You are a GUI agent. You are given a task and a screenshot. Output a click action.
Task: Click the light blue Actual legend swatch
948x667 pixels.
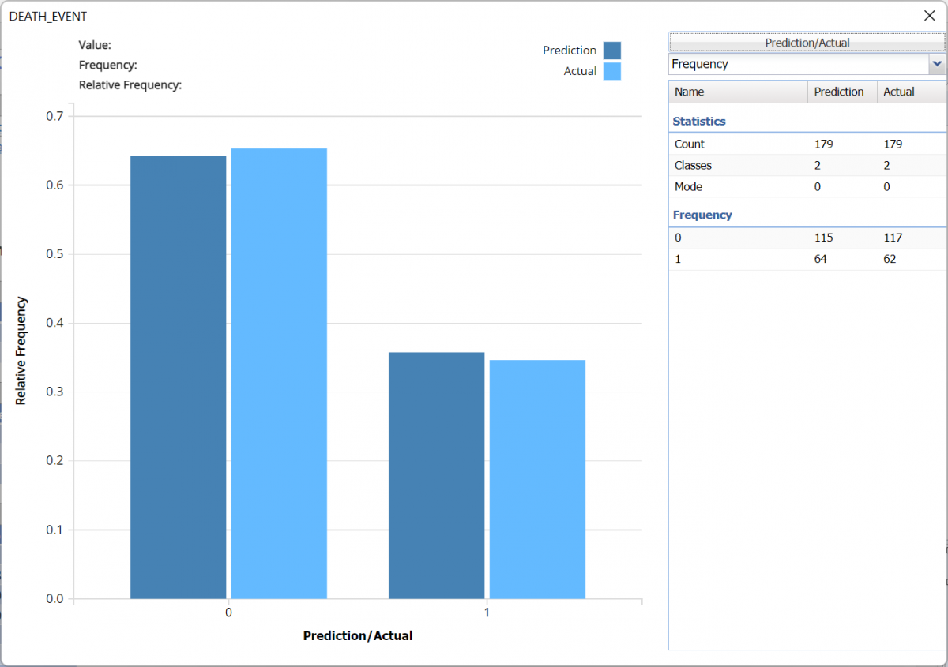point(611,72)
